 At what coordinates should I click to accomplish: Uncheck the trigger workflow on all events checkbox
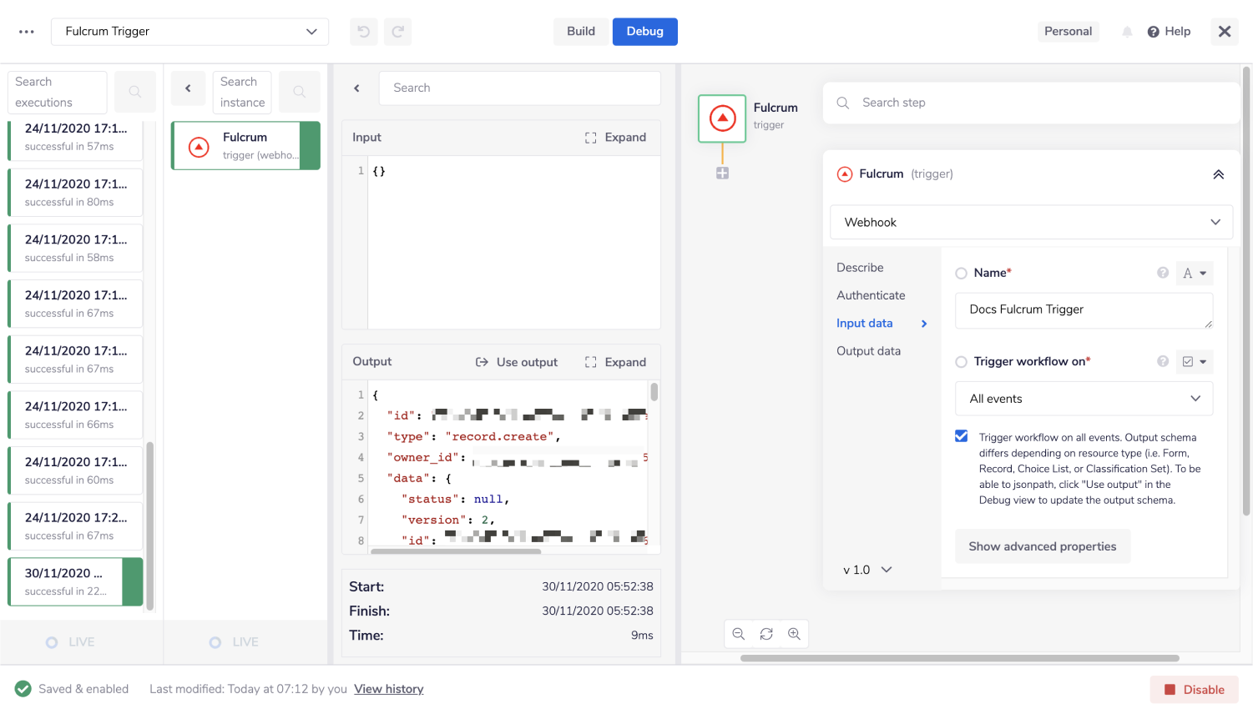(x=962, y=436)
